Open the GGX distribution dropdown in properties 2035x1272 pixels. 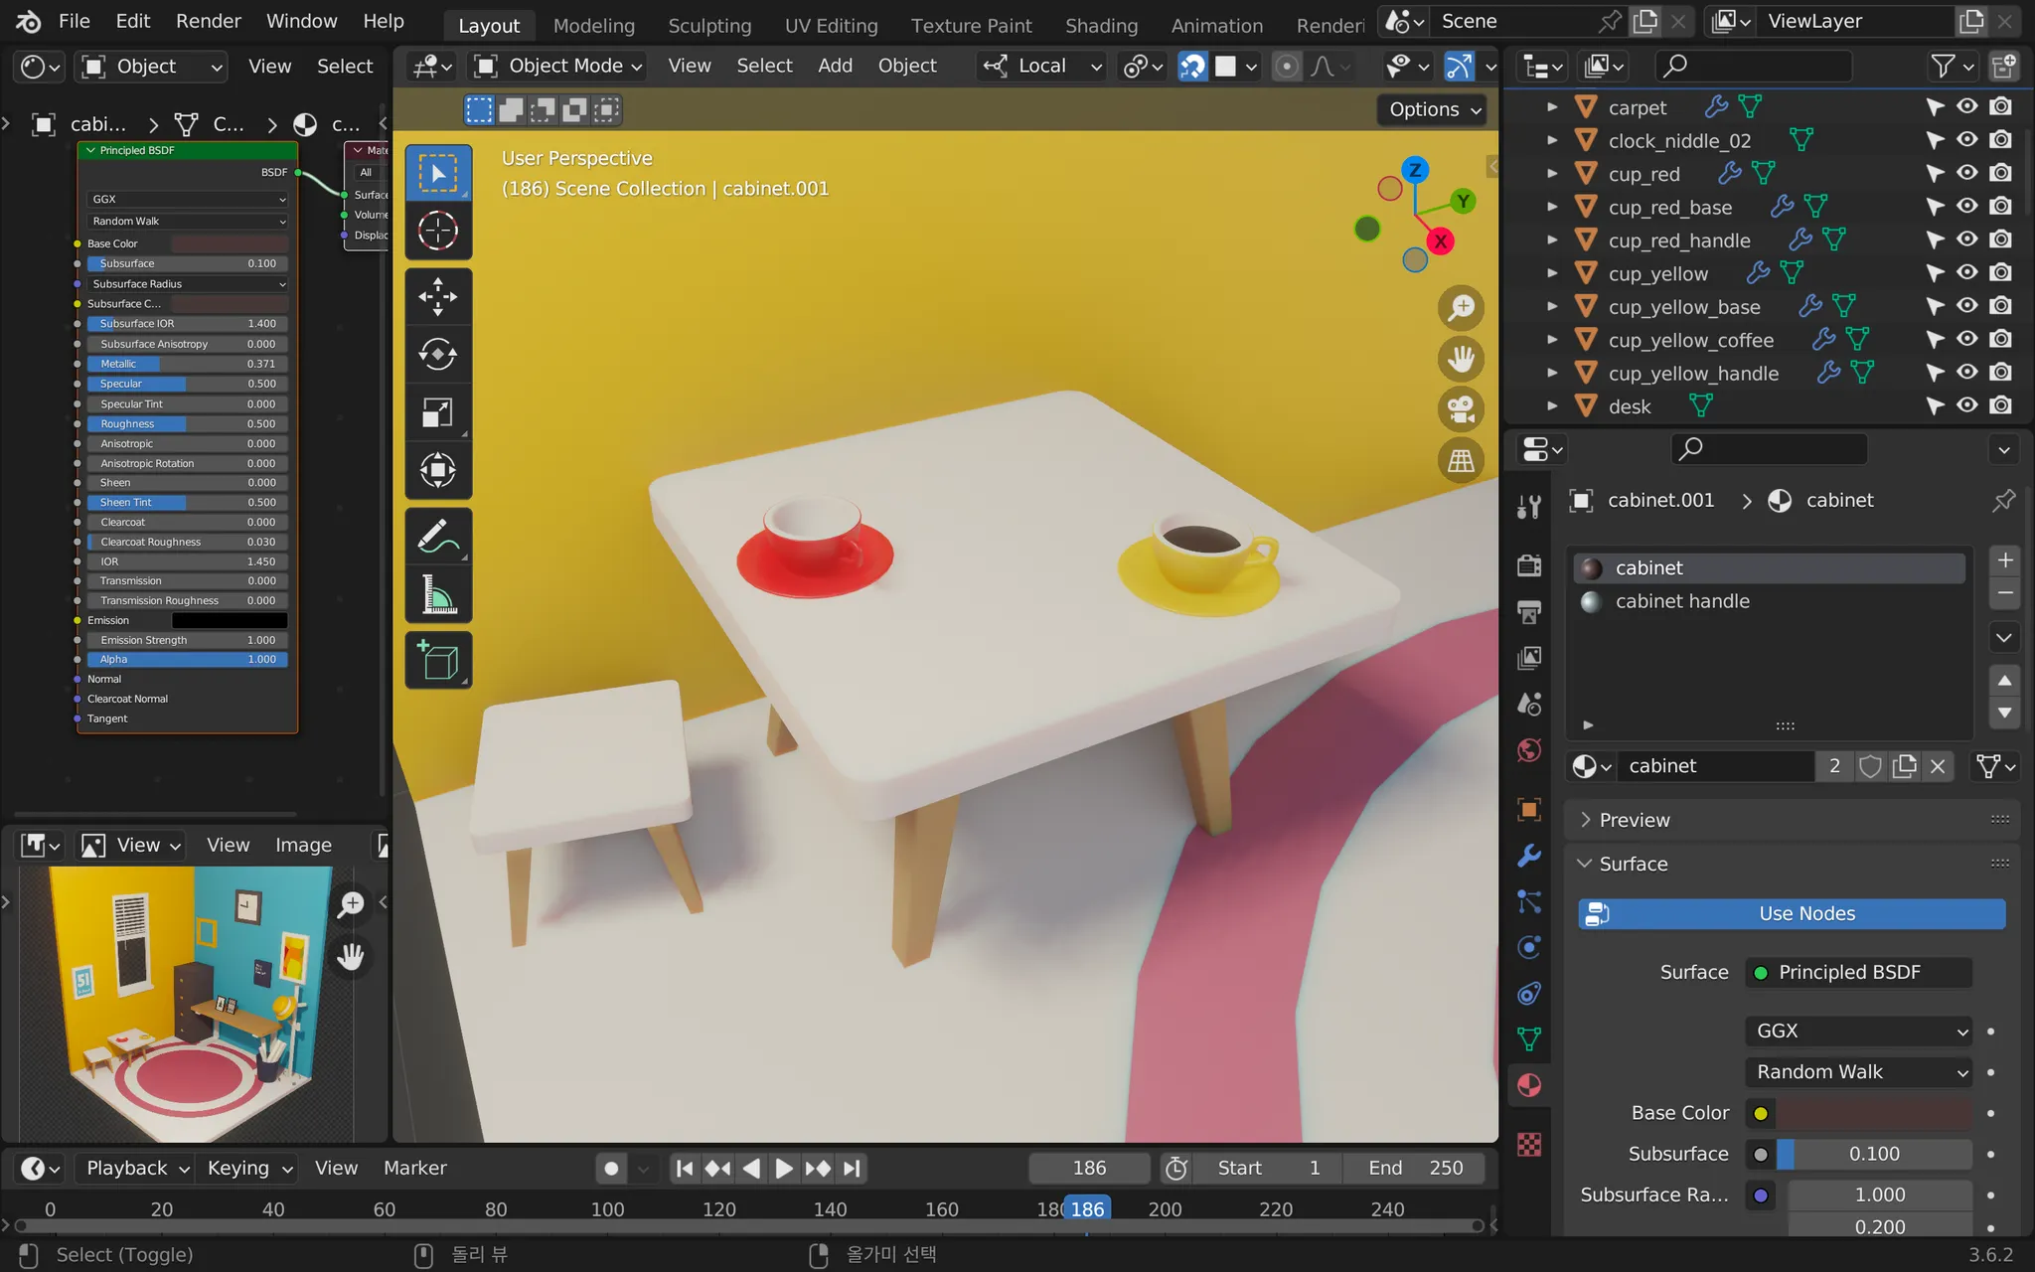(1857, 1031)
